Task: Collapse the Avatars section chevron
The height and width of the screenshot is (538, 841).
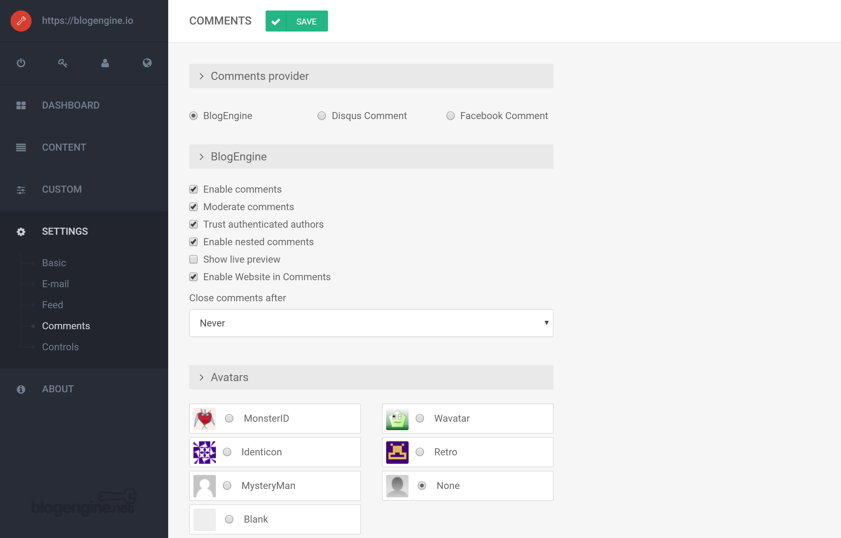Action: 201,377
